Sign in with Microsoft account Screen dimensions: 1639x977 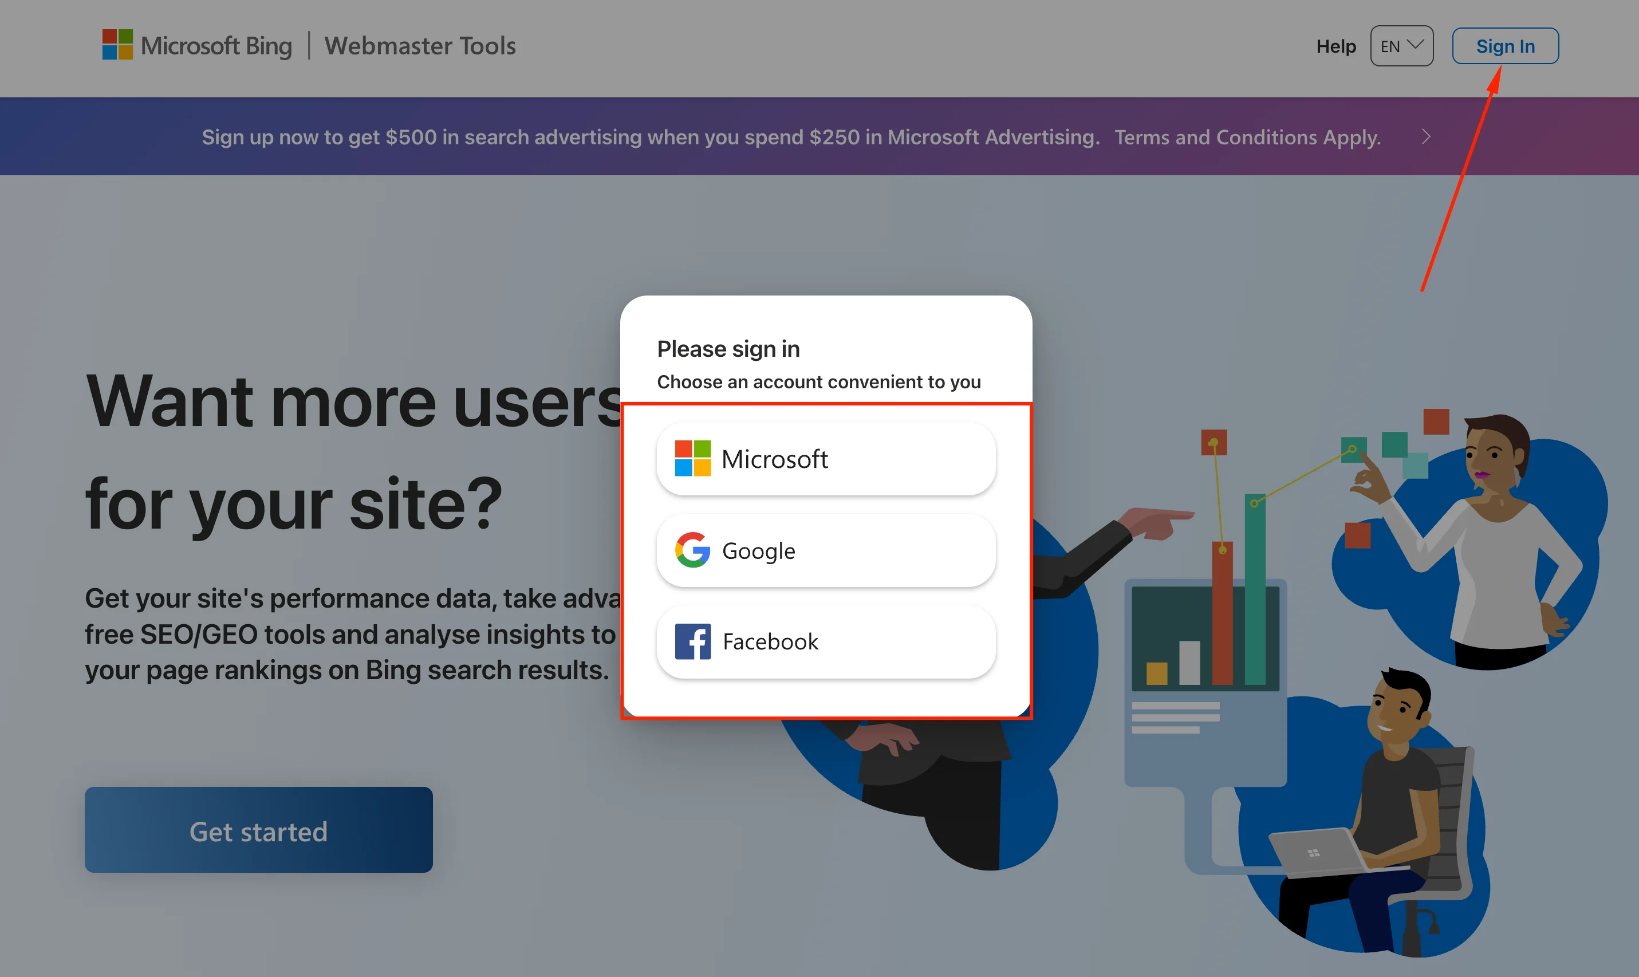click(x=825, y=459)
